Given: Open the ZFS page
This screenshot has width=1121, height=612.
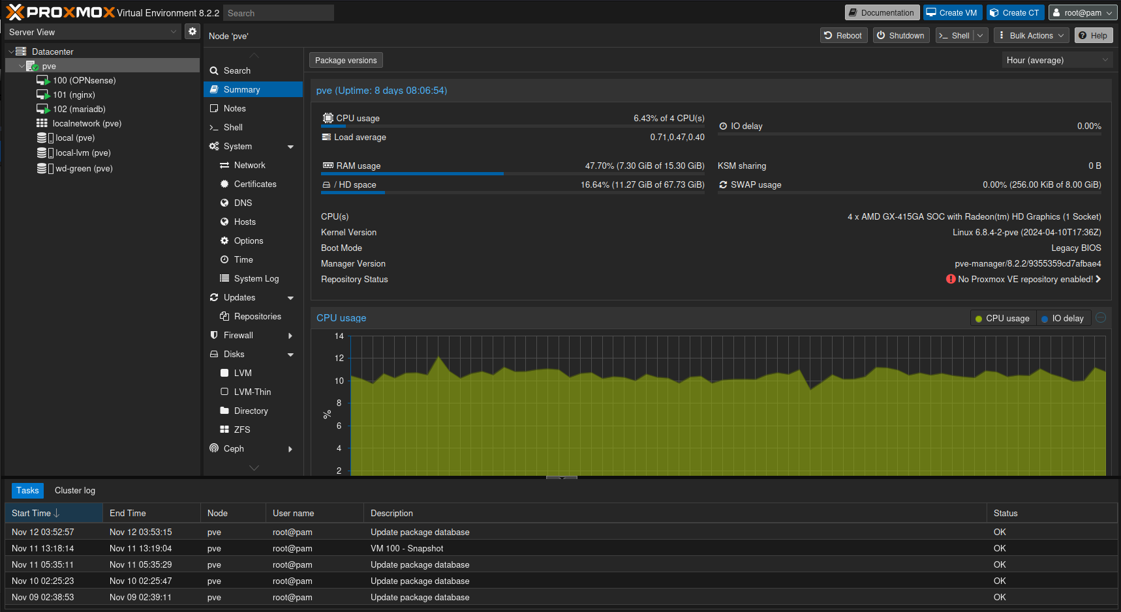Looking at the screenshot, I should (253, 430).
